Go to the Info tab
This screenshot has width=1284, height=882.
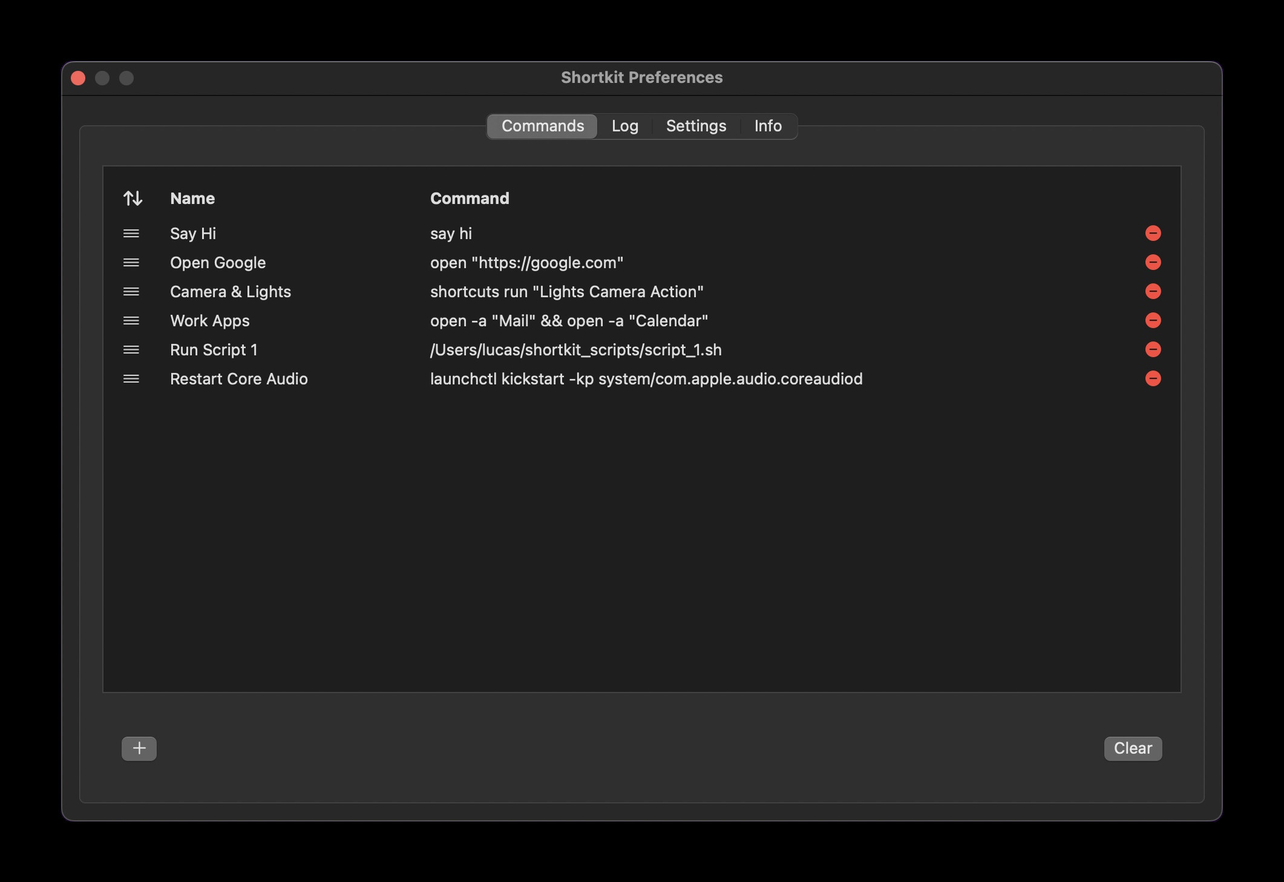[768, 126]
